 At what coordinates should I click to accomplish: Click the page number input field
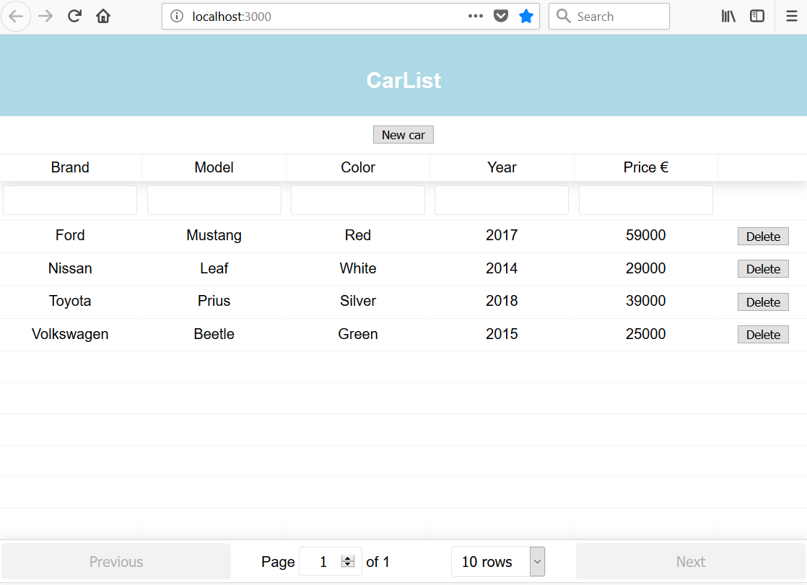tap(330, 561)
